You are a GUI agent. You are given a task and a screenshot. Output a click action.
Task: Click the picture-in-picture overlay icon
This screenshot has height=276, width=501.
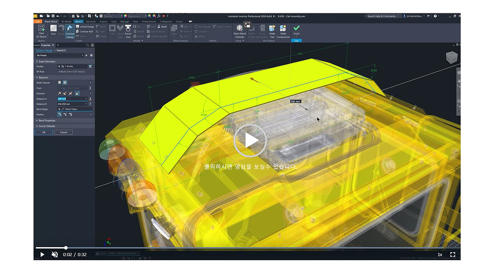tap(247, 25)
